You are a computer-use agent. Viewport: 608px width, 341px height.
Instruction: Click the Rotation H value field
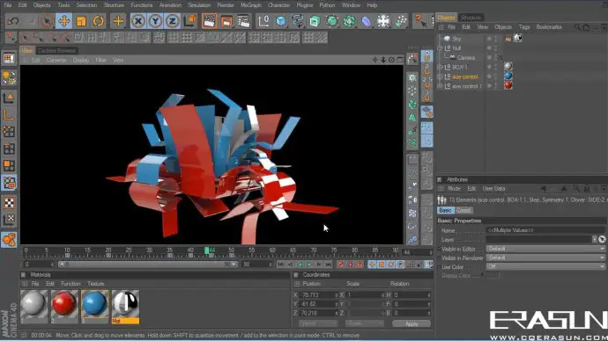tap(411, 295)
